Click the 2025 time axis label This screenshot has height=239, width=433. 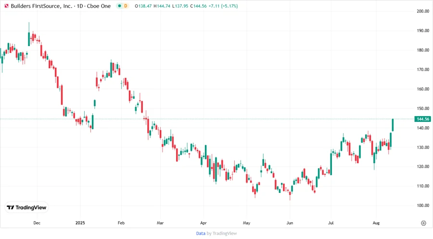(80, 223)
